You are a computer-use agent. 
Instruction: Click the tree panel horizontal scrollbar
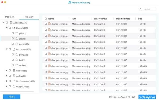17,92
